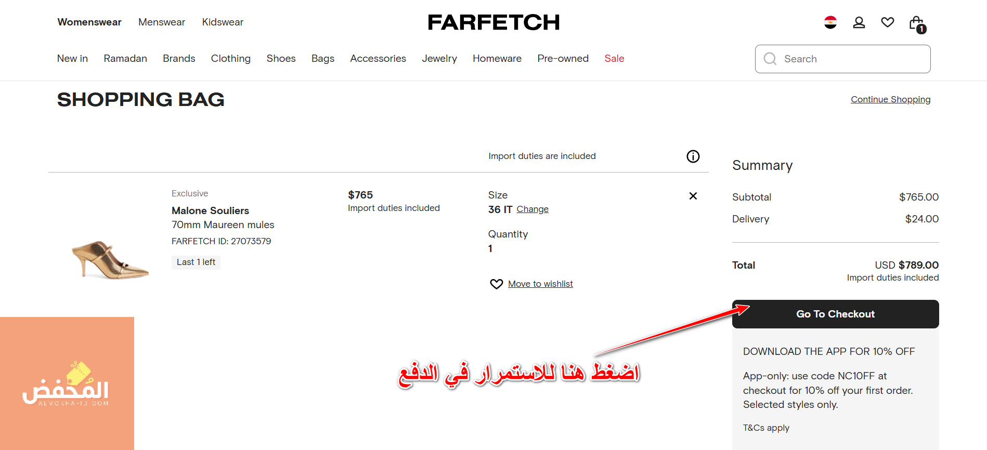Open the Shoes menu
Screen dimensions: 987x450
point(281,59)
